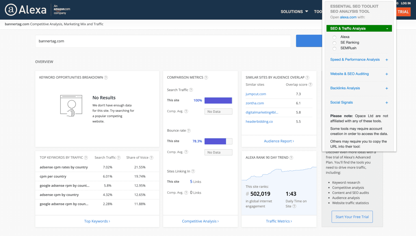Image resolution: width=416 pixels, height=236 pixels.
Task: Open the Solutions dropdown menu
Action: [x=294, y=12]
